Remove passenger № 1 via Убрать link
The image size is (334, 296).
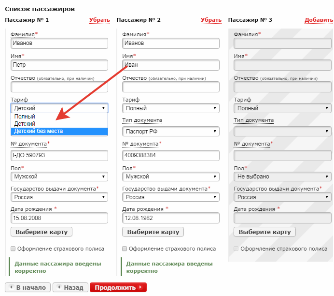(99, 20)
